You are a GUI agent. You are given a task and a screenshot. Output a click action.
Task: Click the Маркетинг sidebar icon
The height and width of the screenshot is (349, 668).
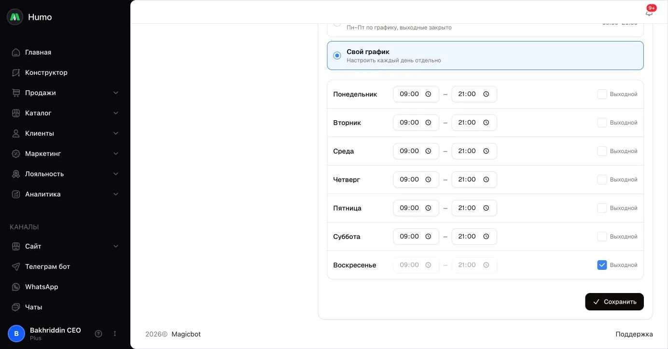click(16, 154)
